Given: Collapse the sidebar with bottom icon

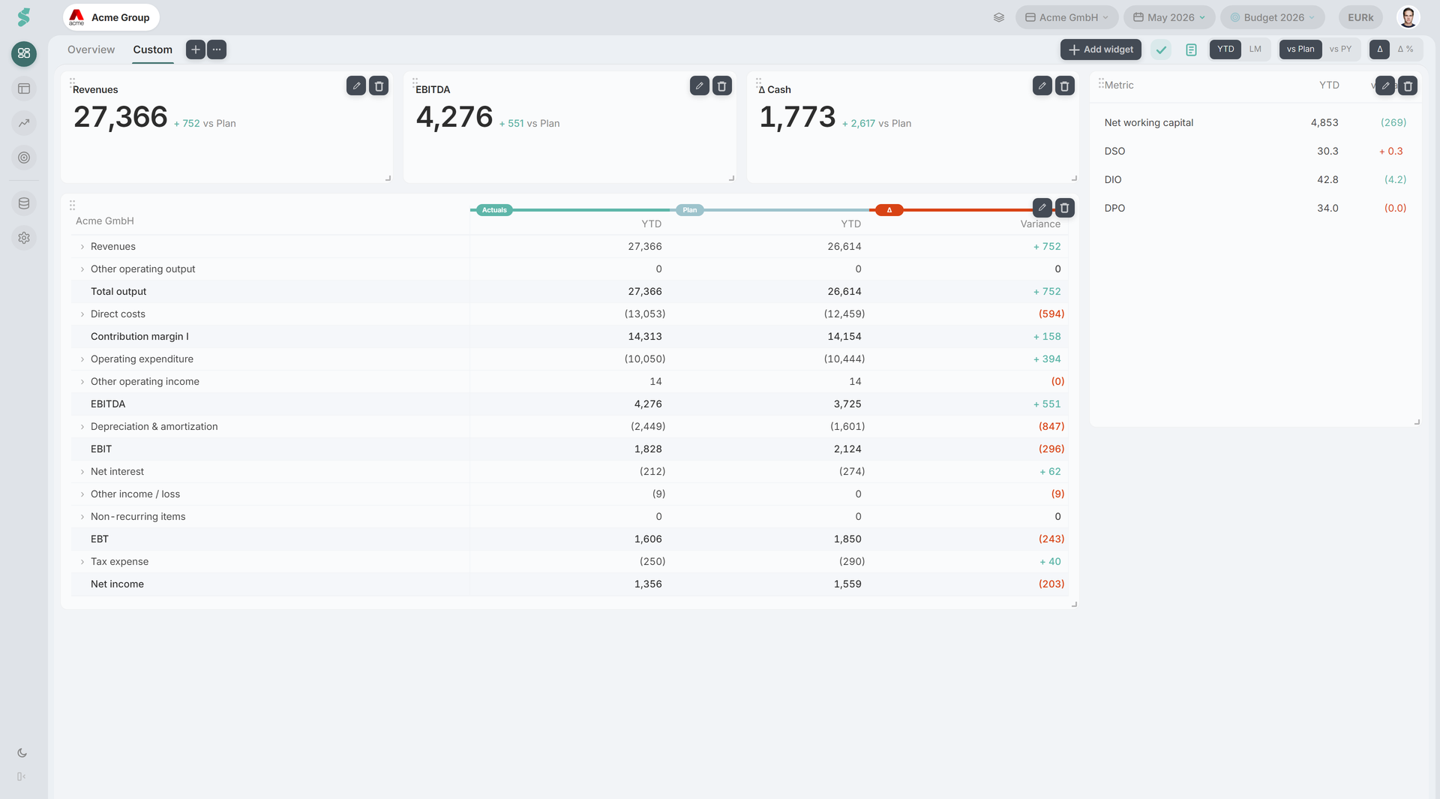Looking at the screenshot, I should (22, 776).
